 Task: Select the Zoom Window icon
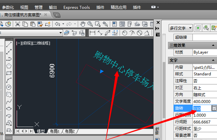tap(98, 24)
